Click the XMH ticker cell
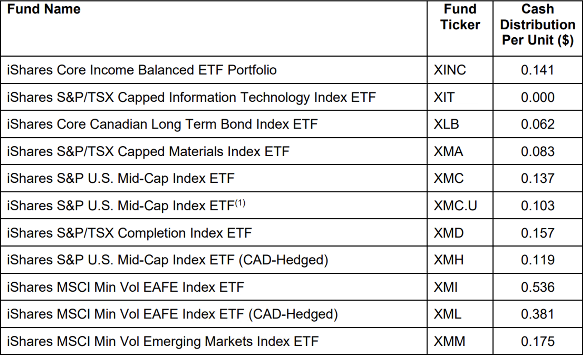This screenshot has height=355, width=583. pyautogui.click(x=449, y=260)
